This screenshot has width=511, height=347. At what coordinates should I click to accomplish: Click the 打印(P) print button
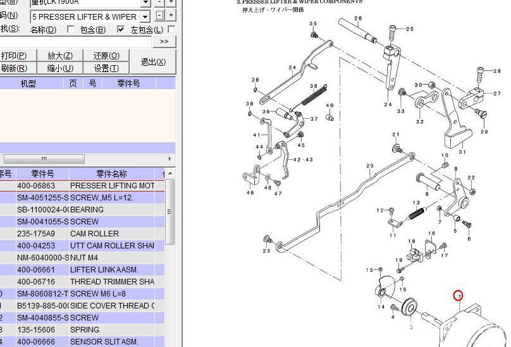tap(18, 56)
